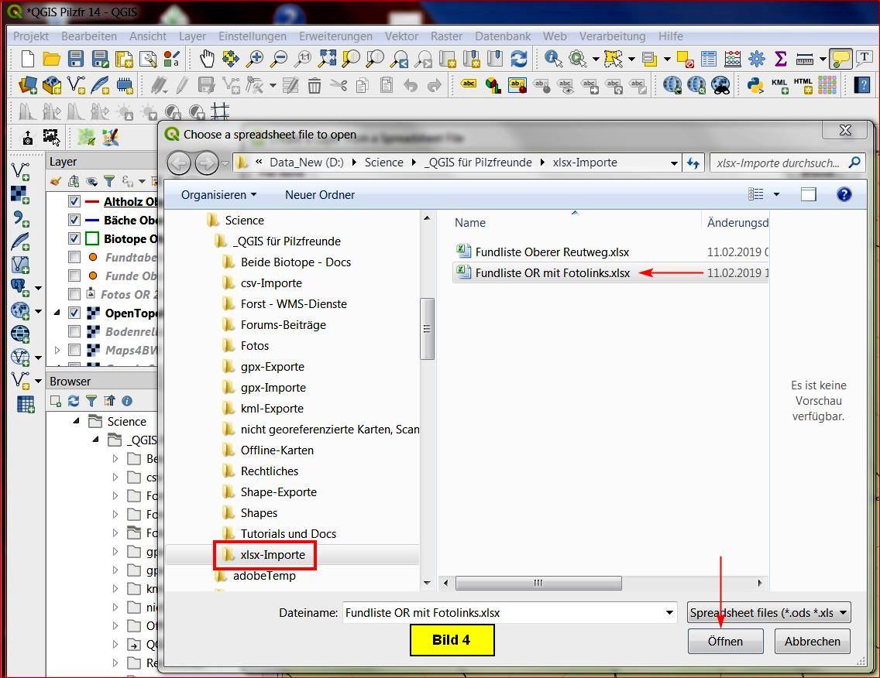Click the blue help icon in dialog
The width and height of the screenshot is (880, 678).
pos(844,194)
